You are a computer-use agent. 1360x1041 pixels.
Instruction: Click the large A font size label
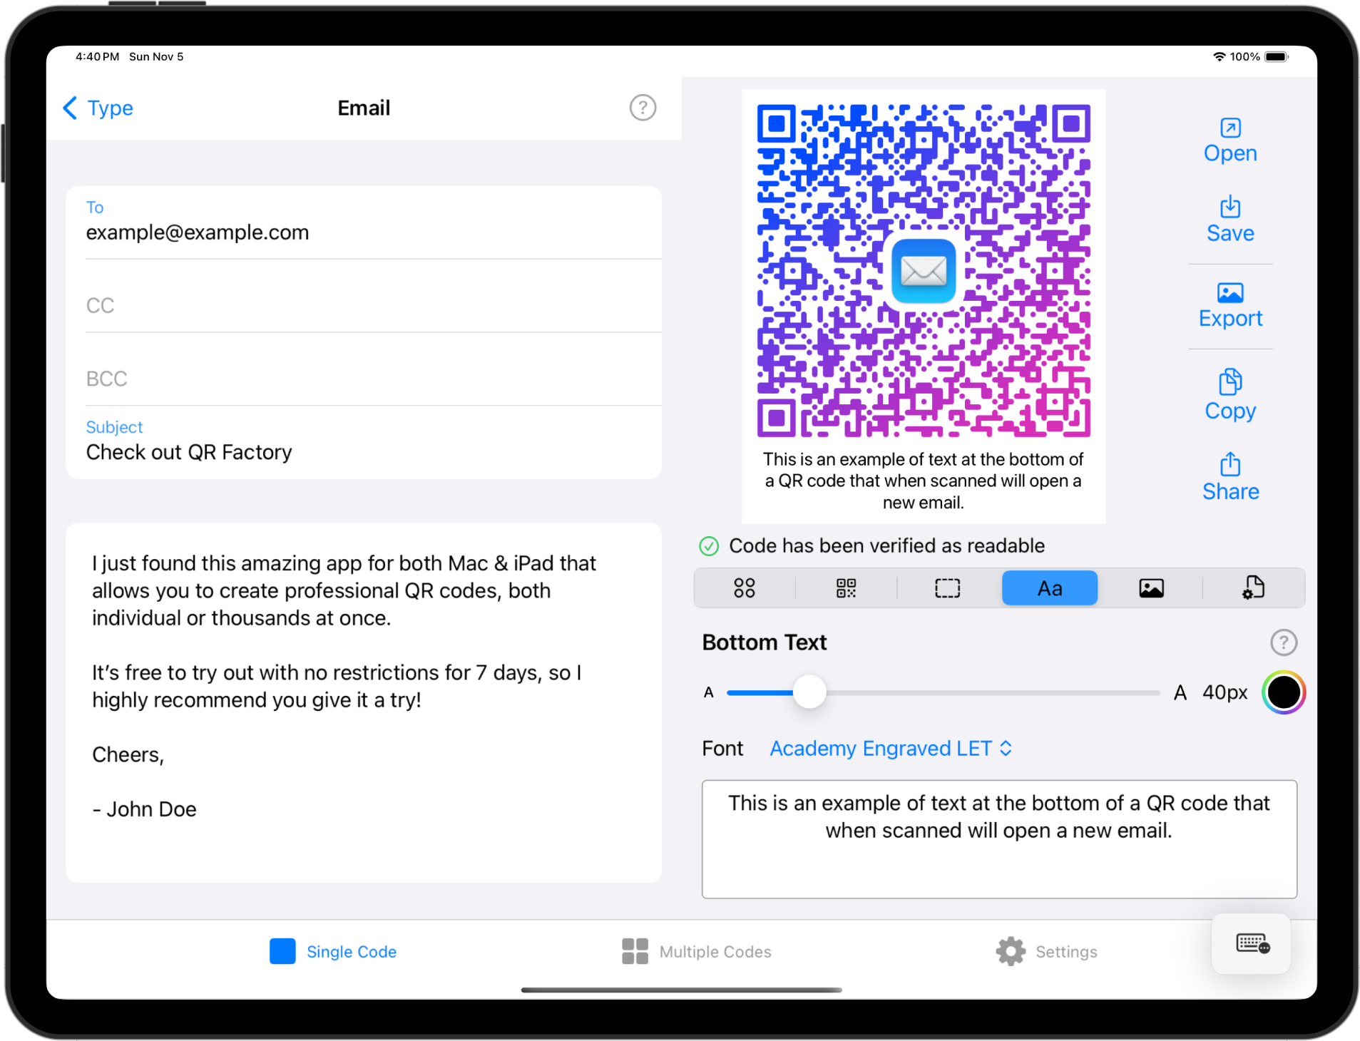click(1180, 692)
